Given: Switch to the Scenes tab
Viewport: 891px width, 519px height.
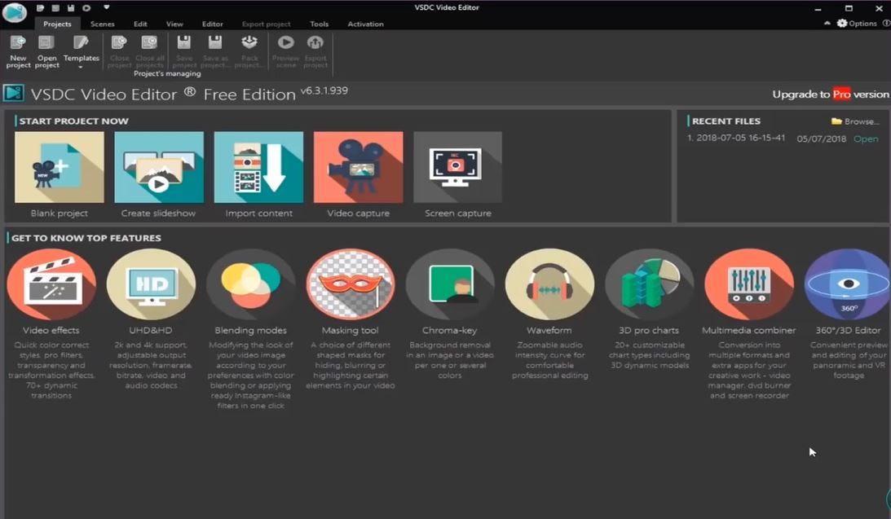Looking at the screenshot, I should tap(102, 24).
